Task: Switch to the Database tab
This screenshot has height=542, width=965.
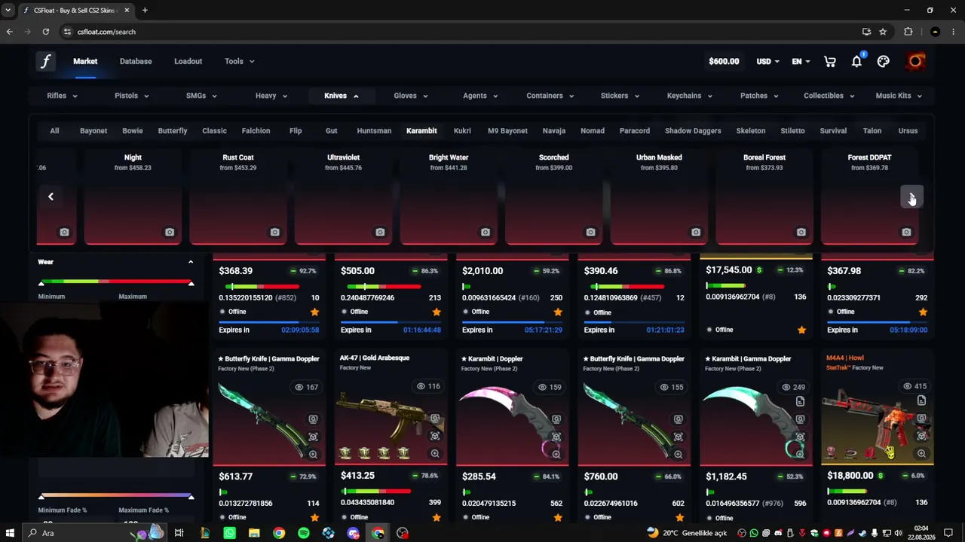Action: click(x=136, y=61)
